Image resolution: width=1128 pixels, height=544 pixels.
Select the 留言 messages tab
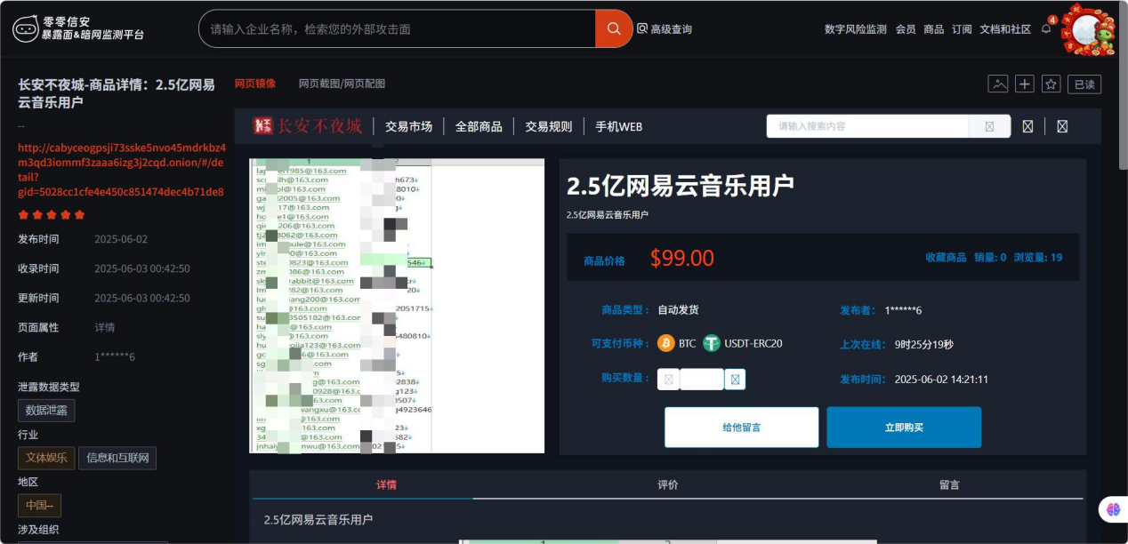point(949,484)
